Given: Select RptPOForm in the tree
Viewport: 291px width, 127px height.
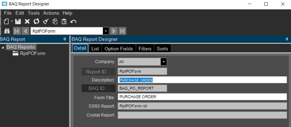Looking at the screenshot, I should point(33,53).
